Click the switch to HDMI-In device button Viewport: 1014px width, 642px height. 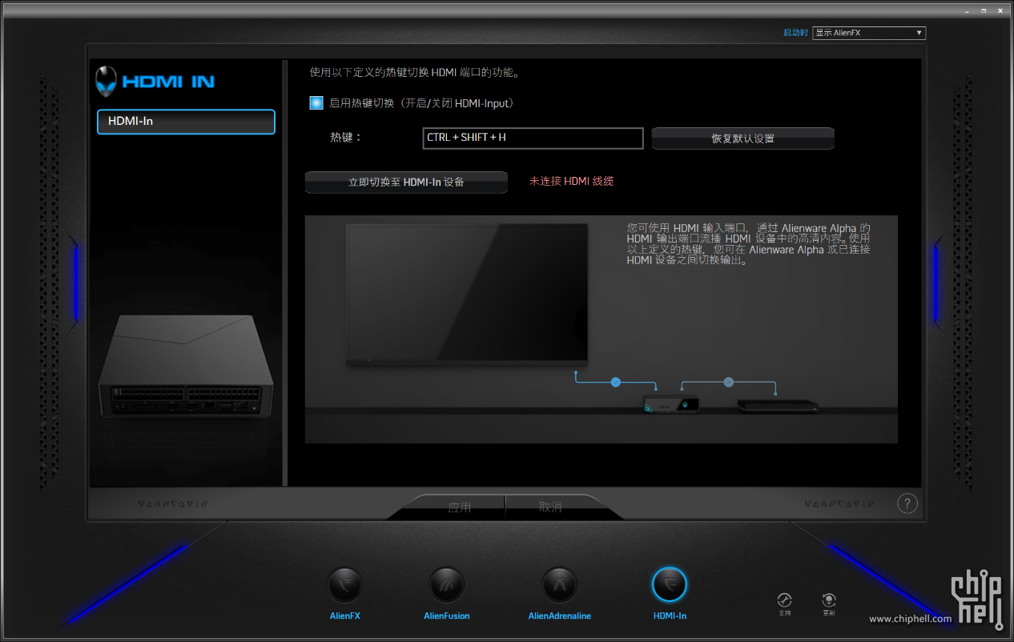406,182
